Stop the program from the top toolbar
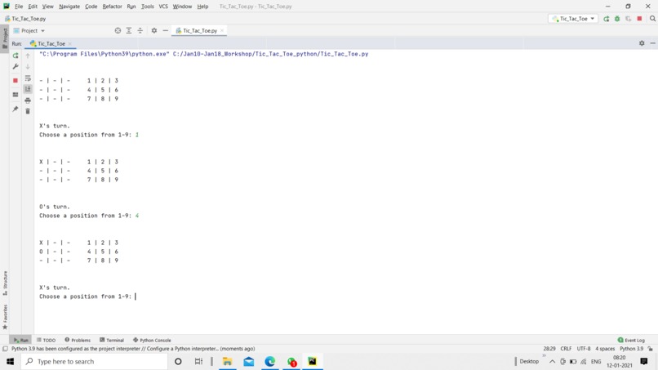Viewport: 658px width, 370px height. pos(639,19)
